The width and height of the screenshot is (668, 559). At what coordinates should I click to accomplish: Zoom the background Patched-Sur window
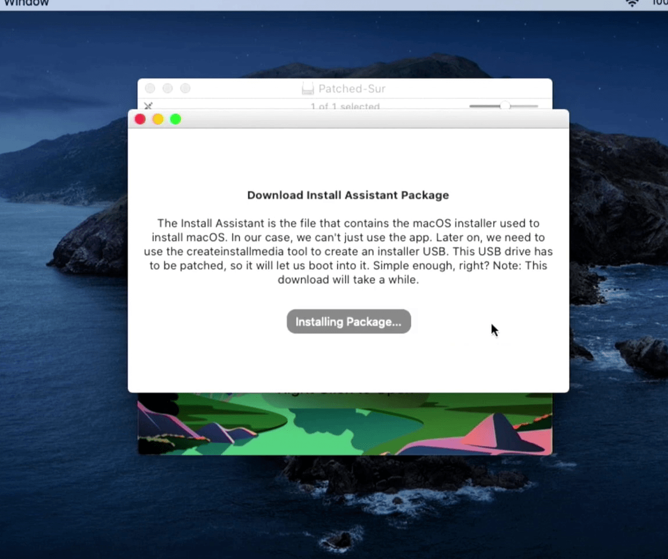pyautogui.click(x=185, y=88)
